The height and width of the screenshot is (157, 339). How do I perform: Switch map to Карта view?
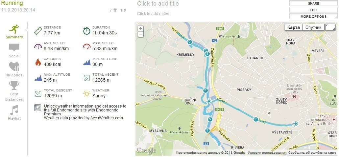point(293,27)
